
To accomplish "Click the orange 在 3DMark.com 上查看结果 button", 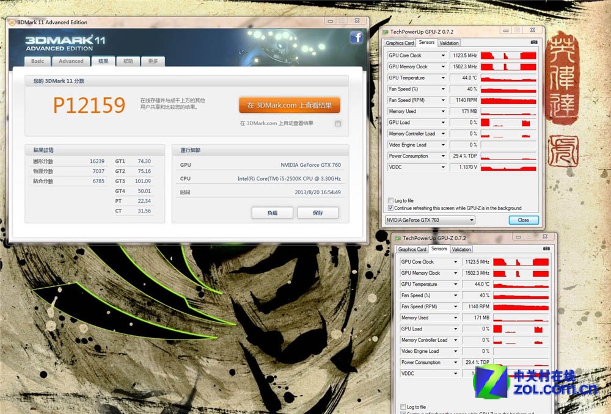I will point(290,105).
